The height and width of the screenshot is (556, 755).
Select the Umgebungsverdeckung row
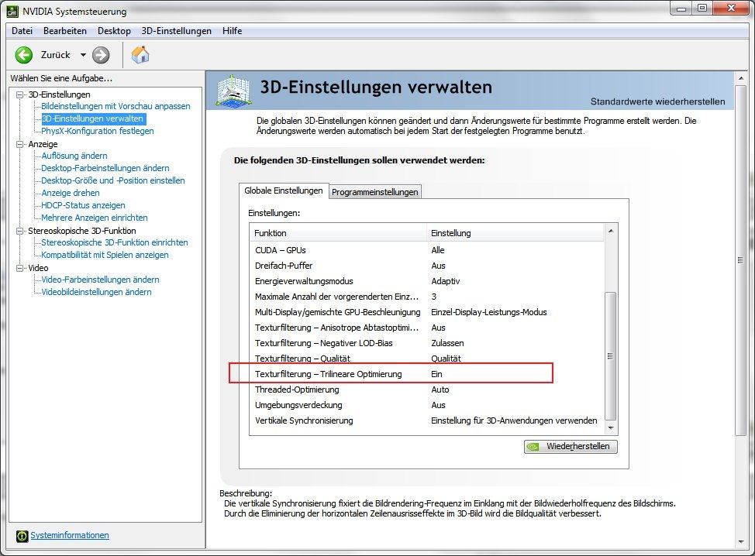coord(426,405)
